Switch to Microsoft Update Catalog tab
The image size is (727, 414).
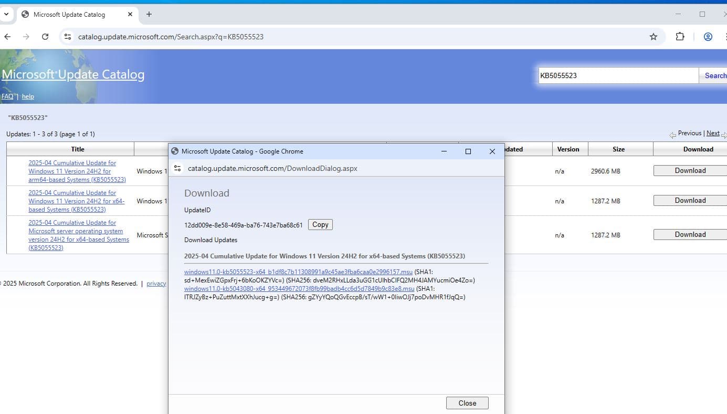(x=68, y=14)
